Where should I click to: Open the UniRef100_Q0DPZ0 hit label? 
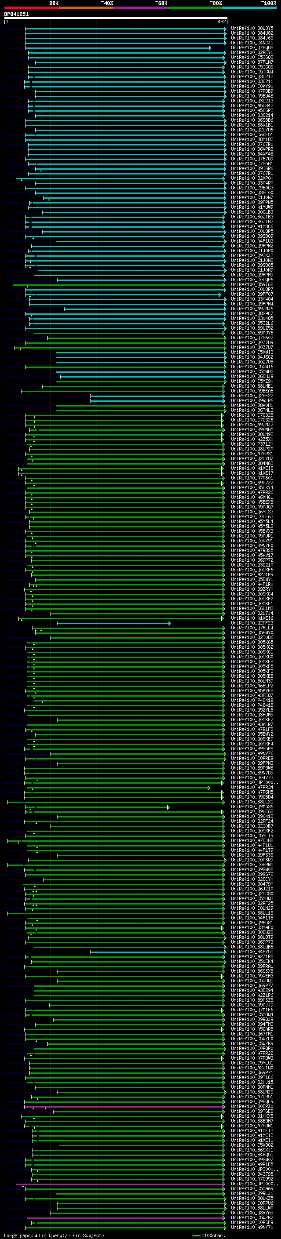coord(252,1106)
